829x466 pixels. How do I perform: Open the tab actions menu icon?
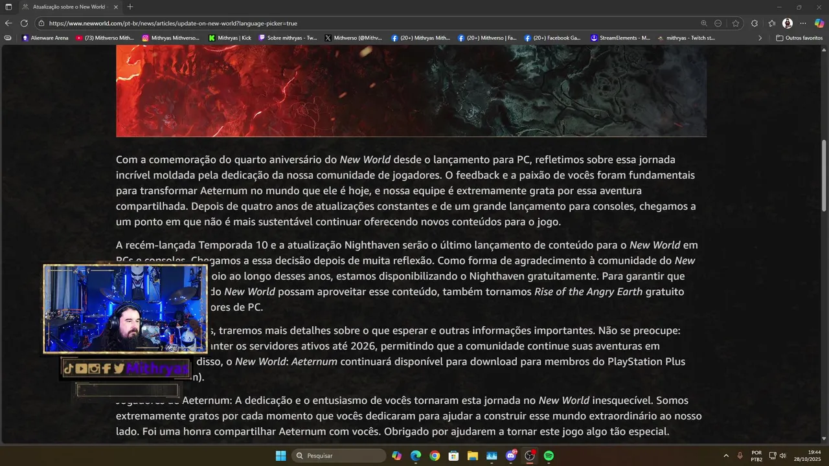(x=8, y=6)
